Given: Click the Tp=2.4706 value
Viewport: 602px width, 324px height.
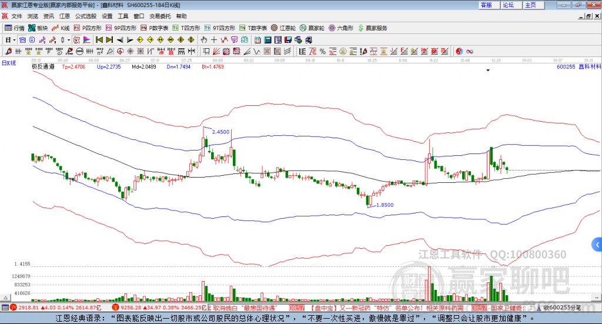Looking at the screenshot, I should click(73, 67).
